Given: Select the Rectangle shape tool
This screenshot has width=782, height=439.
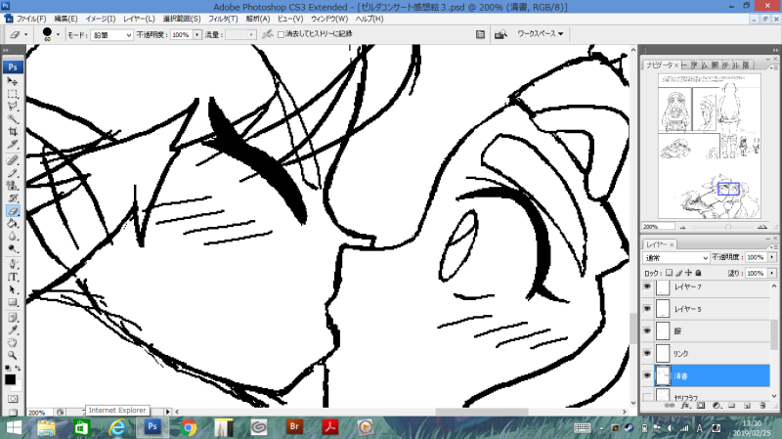Looking at the screenshot, I should pos(13,302).
